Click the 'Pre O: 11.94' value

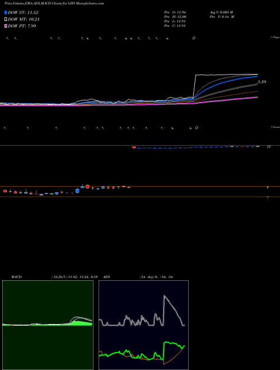pos(175,12)
